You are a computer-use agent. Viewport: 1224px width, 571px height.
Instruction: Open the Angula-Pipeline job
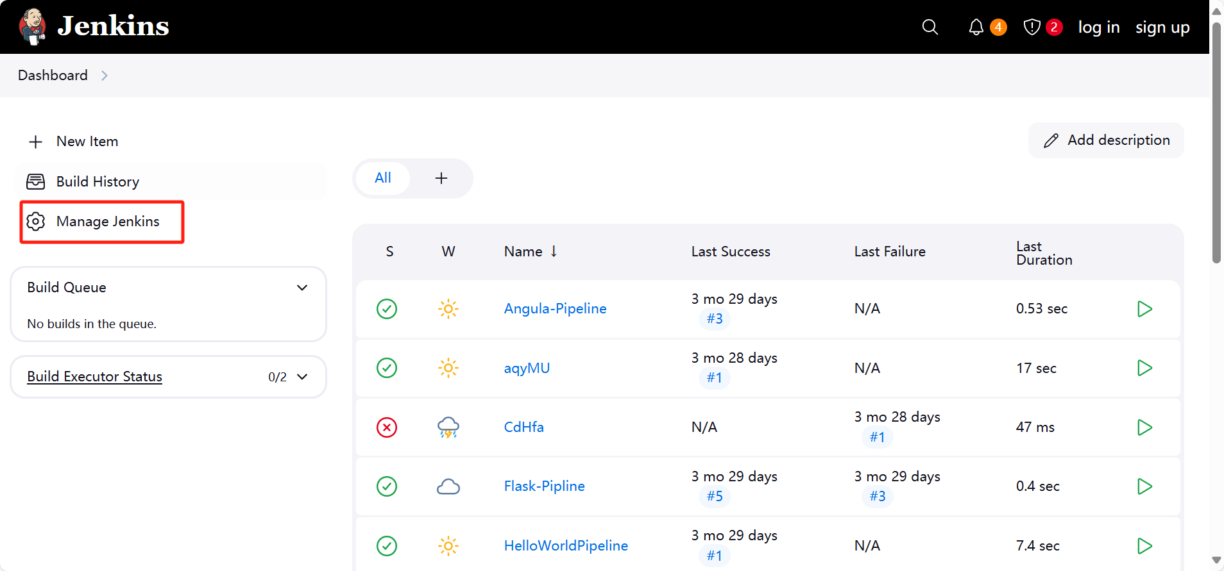click(555, 309)
